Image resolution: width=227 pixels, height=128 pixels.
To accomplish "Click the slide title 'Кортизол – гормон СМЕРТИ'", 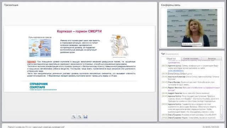I will pyautogui.click(x=79, y=31).
